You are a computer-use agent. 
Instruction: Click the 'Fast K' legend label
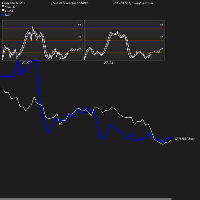tap(9, 11)
